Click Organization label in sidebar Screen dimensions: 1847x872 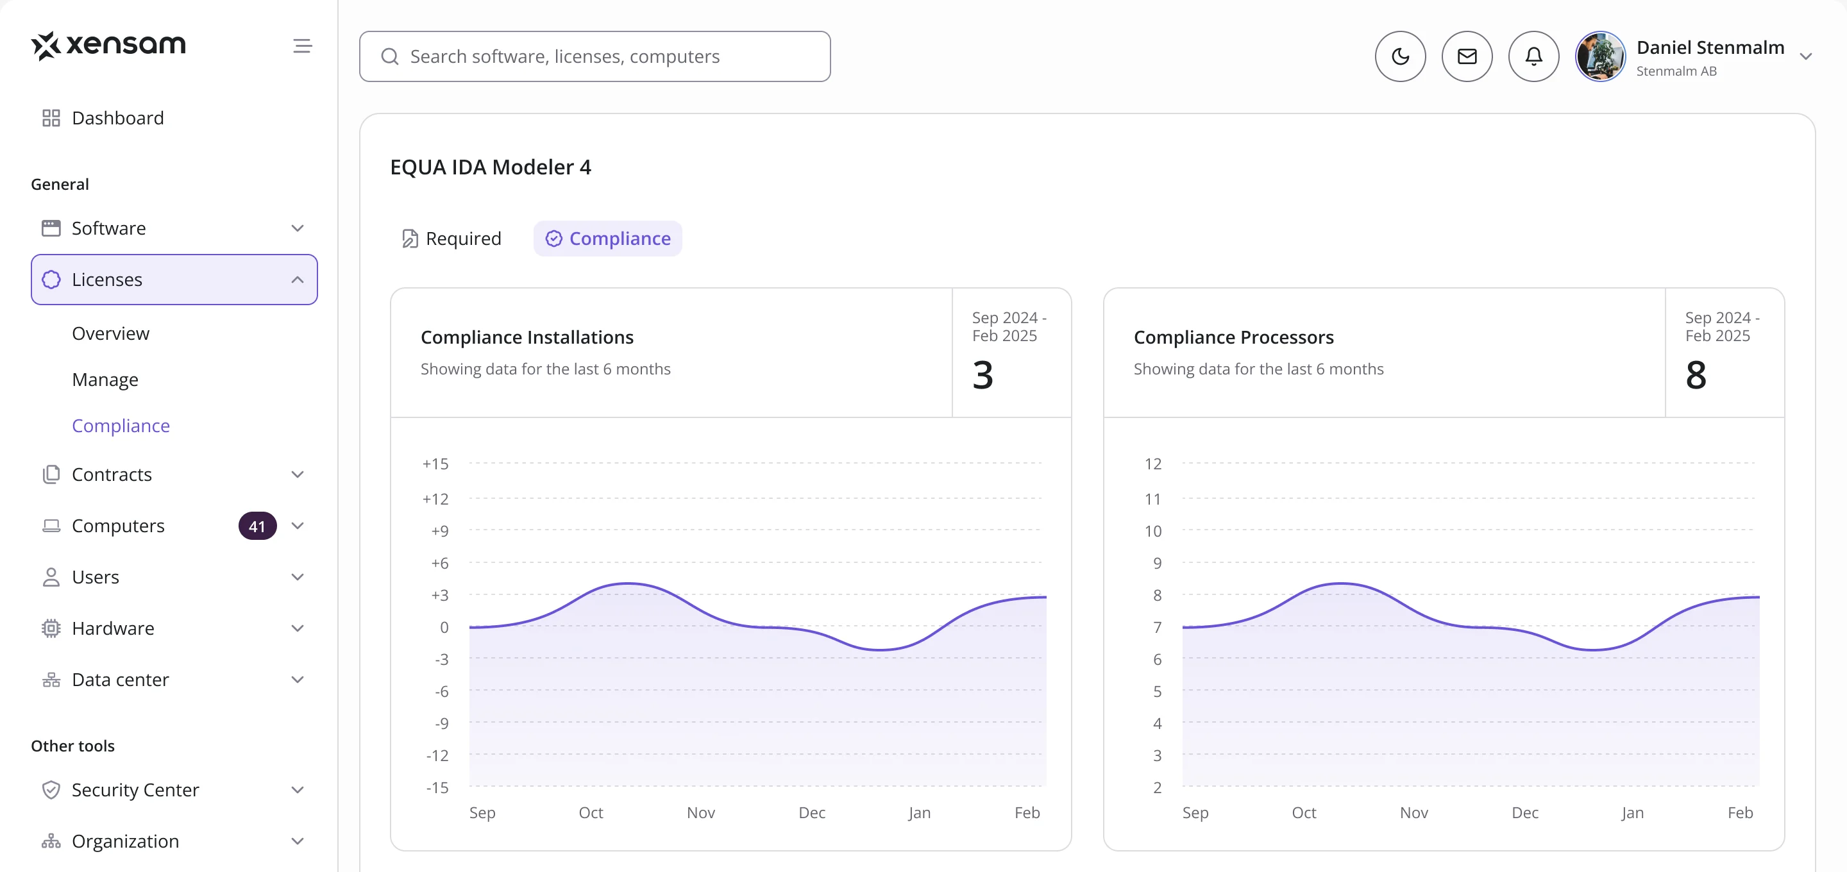(x=126, y=841)
